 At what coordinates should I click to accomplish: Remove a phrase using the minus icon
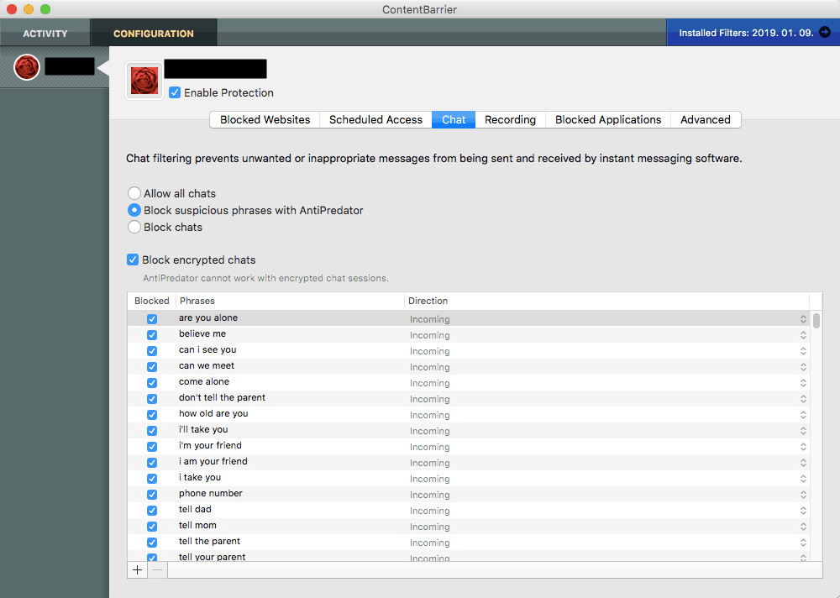coord(158,569)
